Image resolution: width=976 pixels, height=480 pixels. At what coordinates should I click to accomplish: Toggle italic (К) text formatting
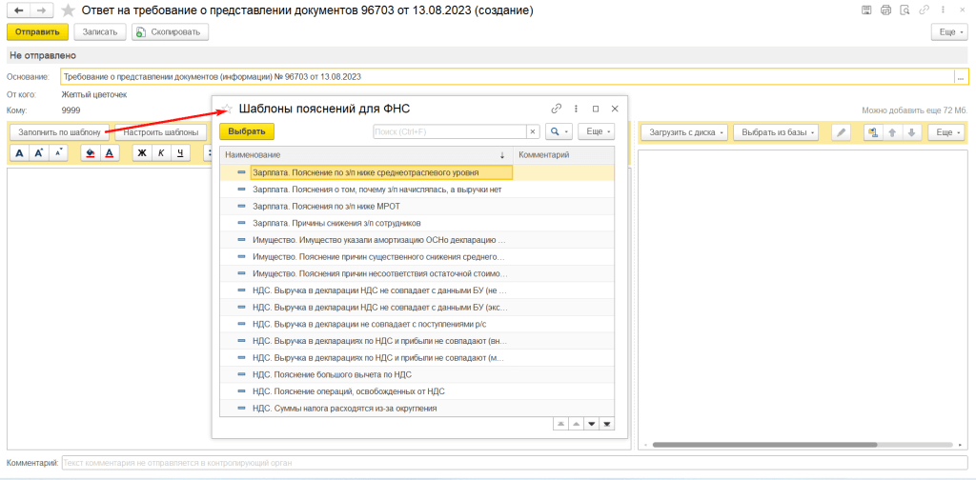(x=161, y=152)
